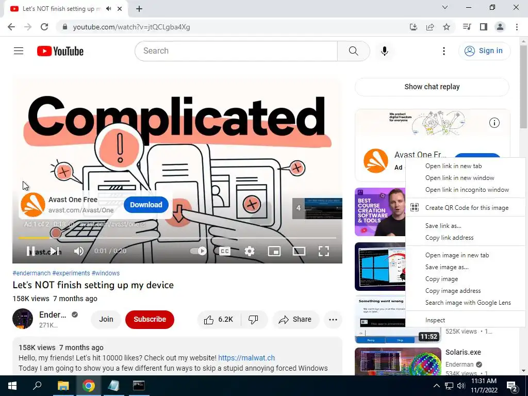Viewport: 528px width, 396px height.
Task: Click the #endermanch hashtag
Action: (31, 273)
